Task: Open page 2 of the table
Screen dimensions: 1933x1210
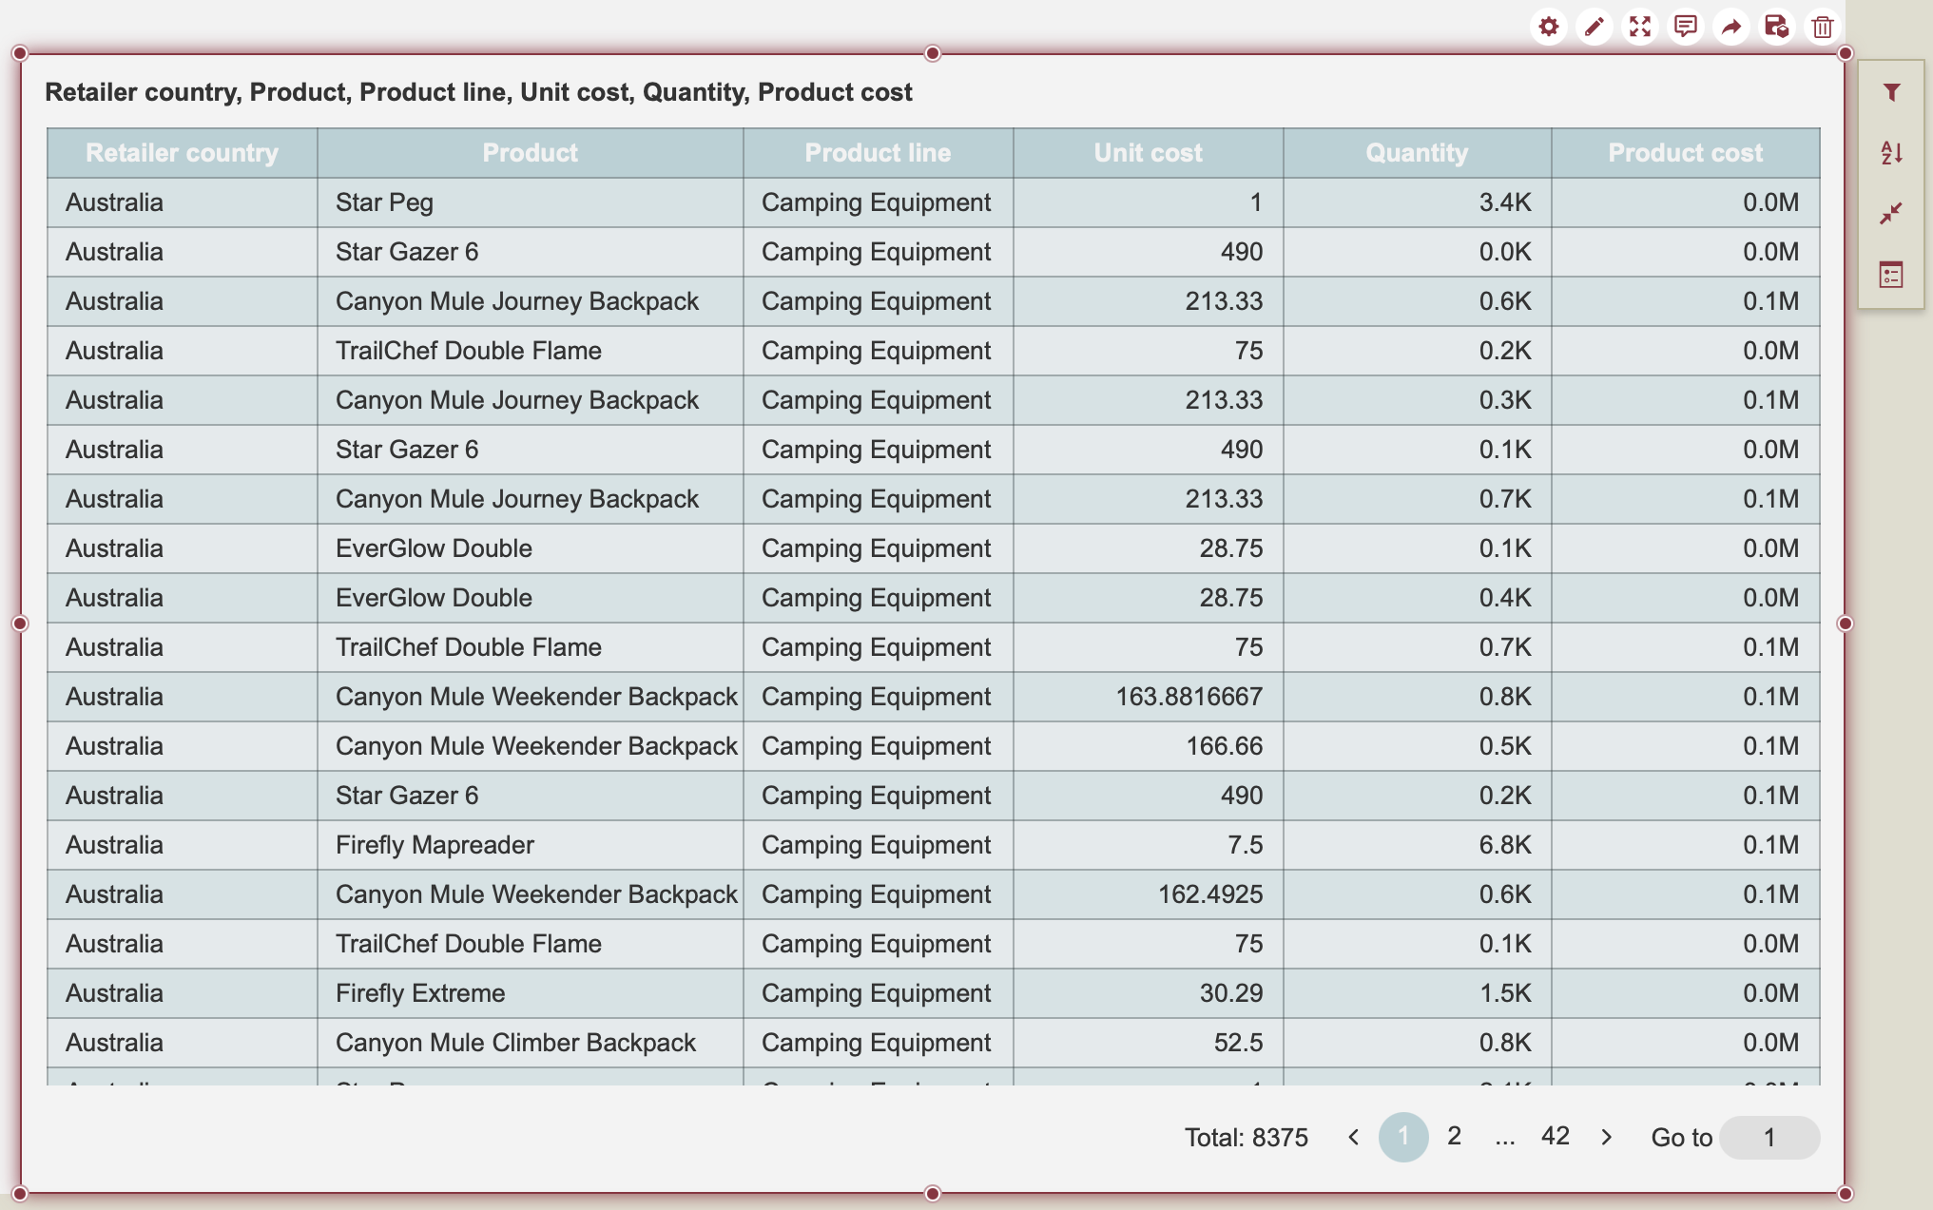Action: (x=1454, y=1136)
